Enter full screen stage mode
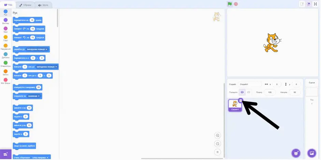Image resolution: width=321 pixels, height=160 pixels. [315, 4]
